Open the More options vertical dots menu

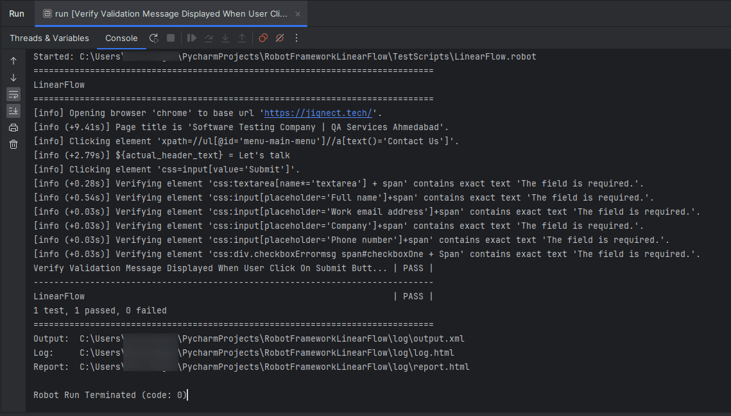tap(297, 38)
